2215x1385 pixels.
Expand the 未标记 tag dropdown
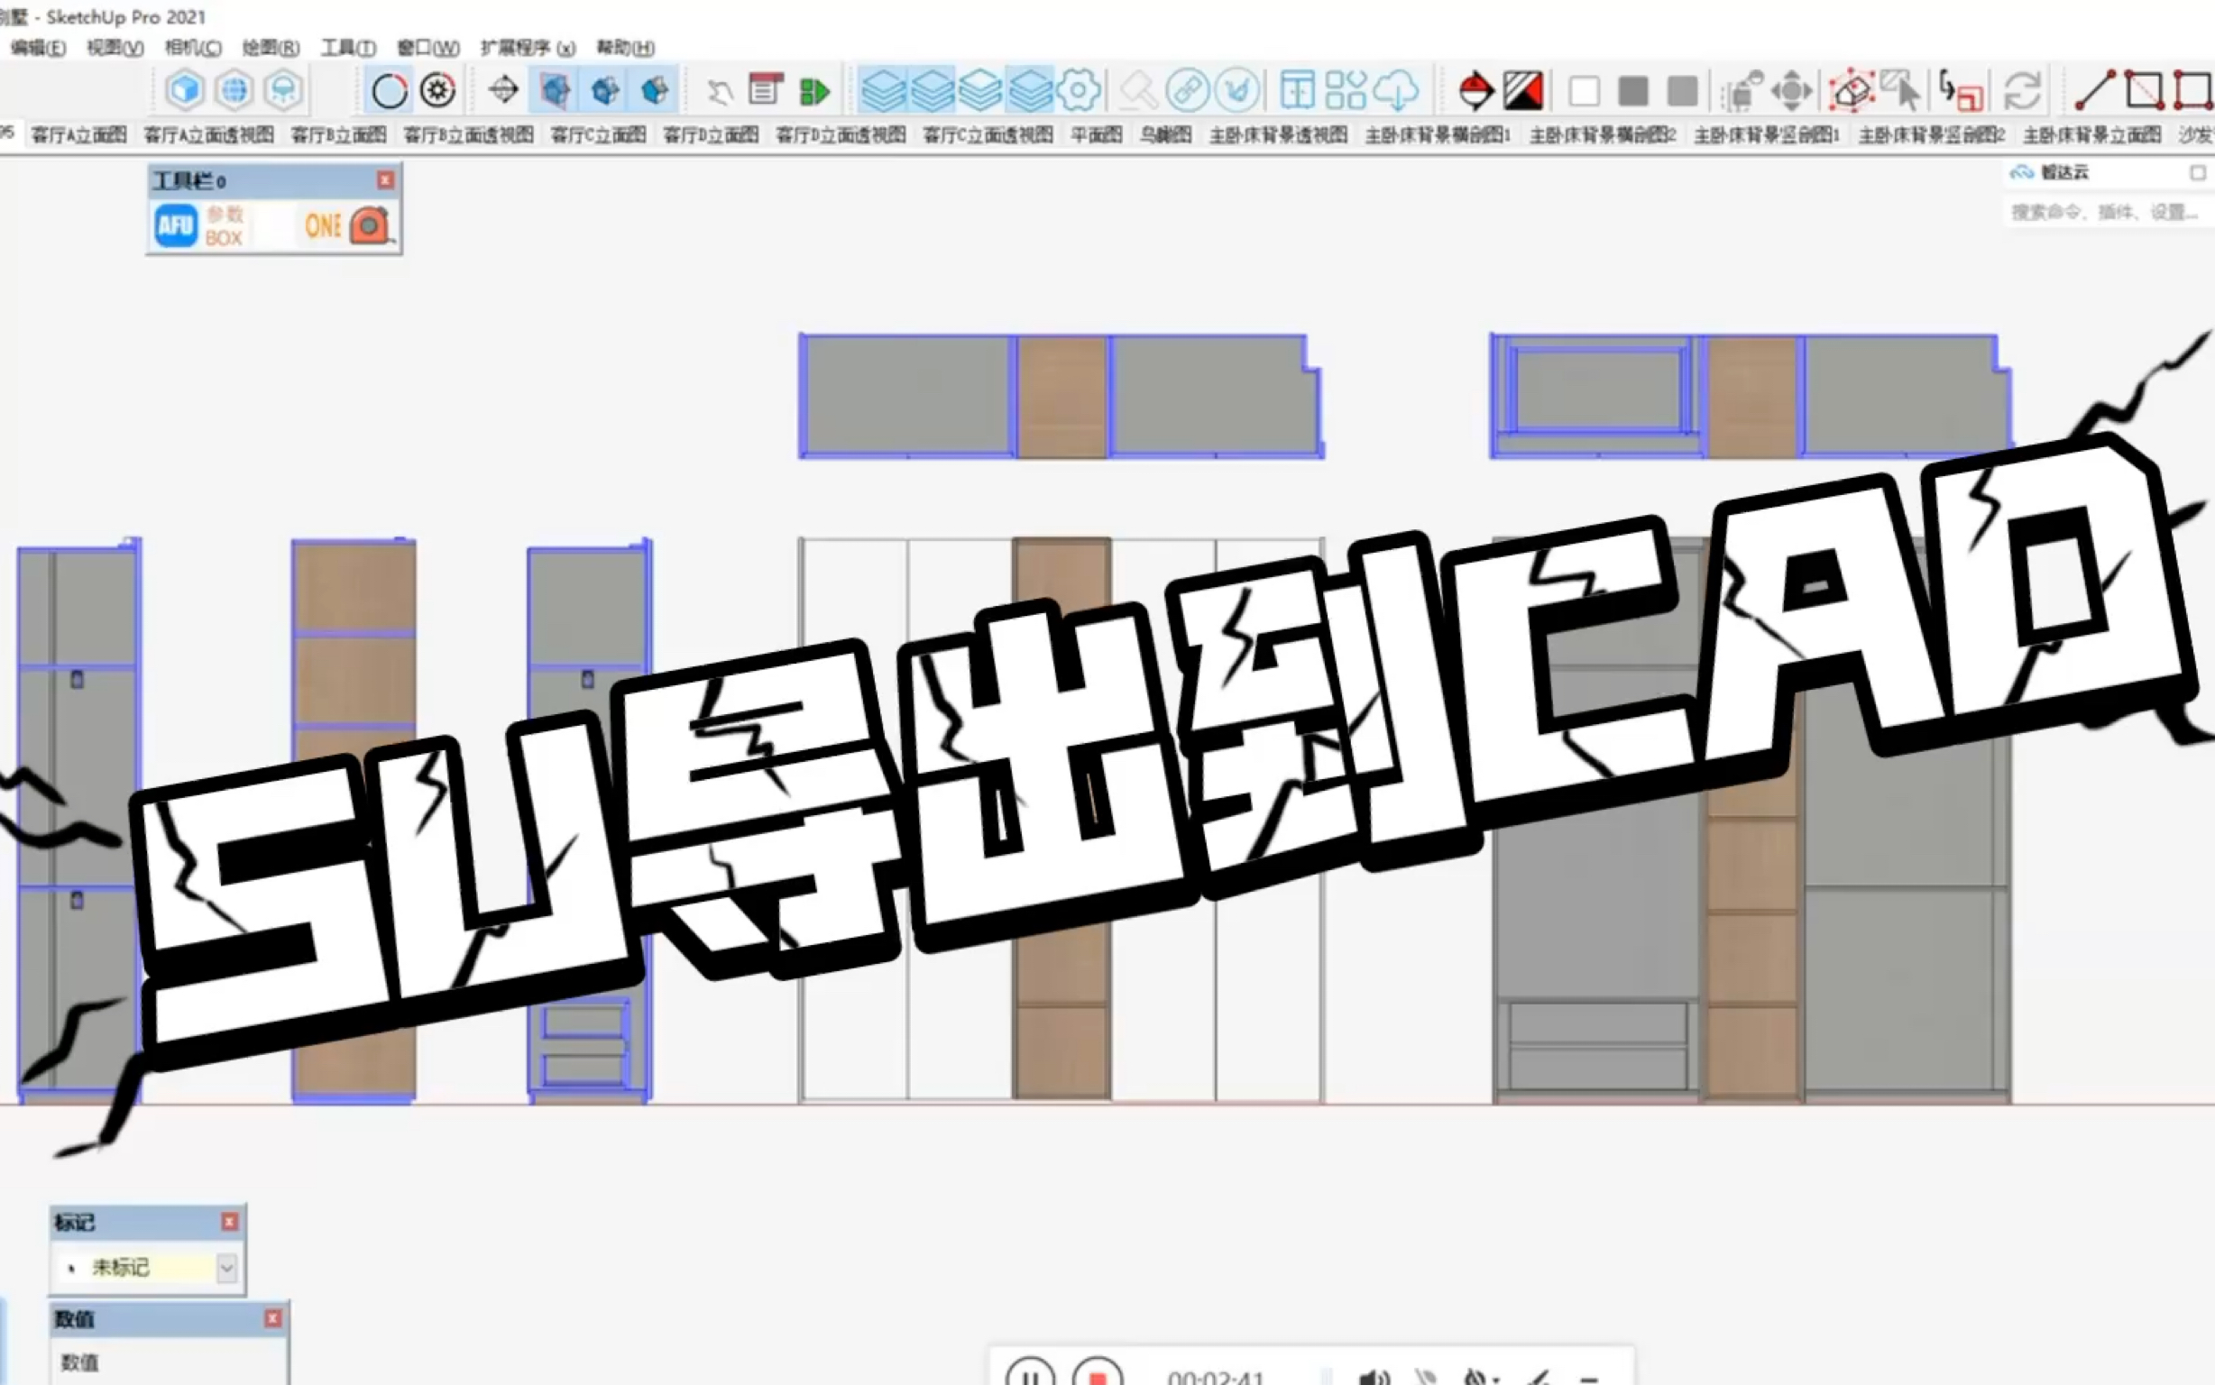tap(226, 1268)
